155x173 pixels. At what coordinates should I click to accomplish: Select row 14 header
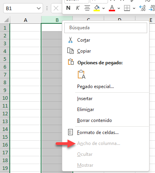pos(5,129)
